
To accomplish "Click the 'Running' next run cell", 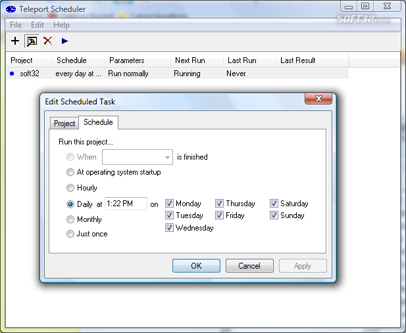I will pos(187,74).
